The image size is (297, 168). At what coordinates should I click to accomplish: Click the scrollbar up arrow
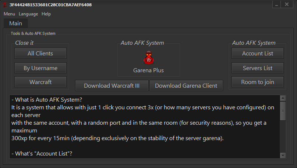[x=283, y=98]
